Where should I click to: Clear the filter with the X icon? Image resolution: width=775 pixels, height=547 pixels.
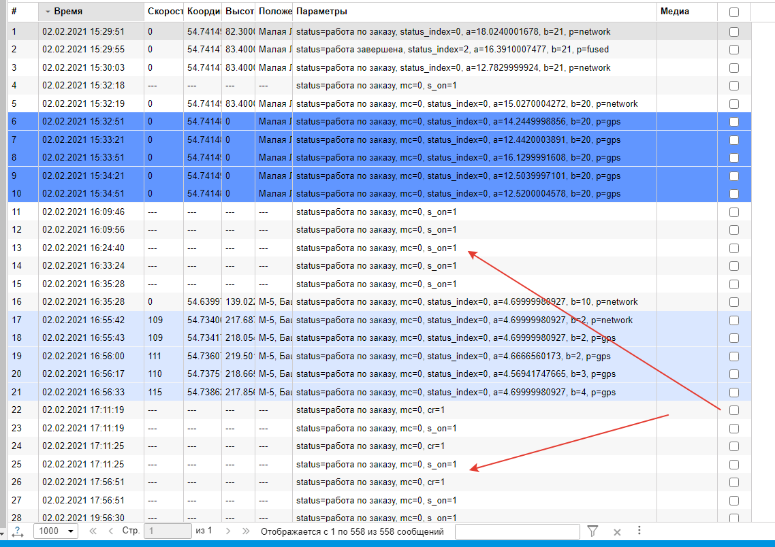pyautogui.click(x=617, y=532)
